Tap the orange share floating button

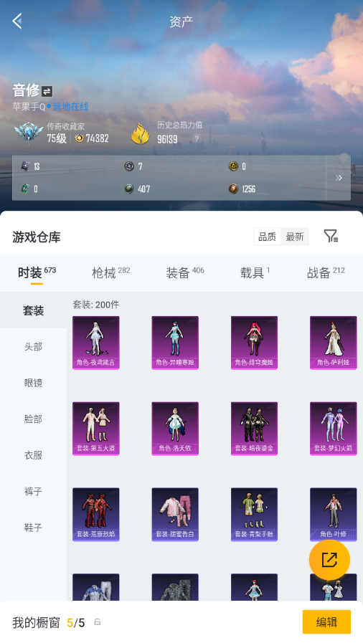click(x=329, y=560)
